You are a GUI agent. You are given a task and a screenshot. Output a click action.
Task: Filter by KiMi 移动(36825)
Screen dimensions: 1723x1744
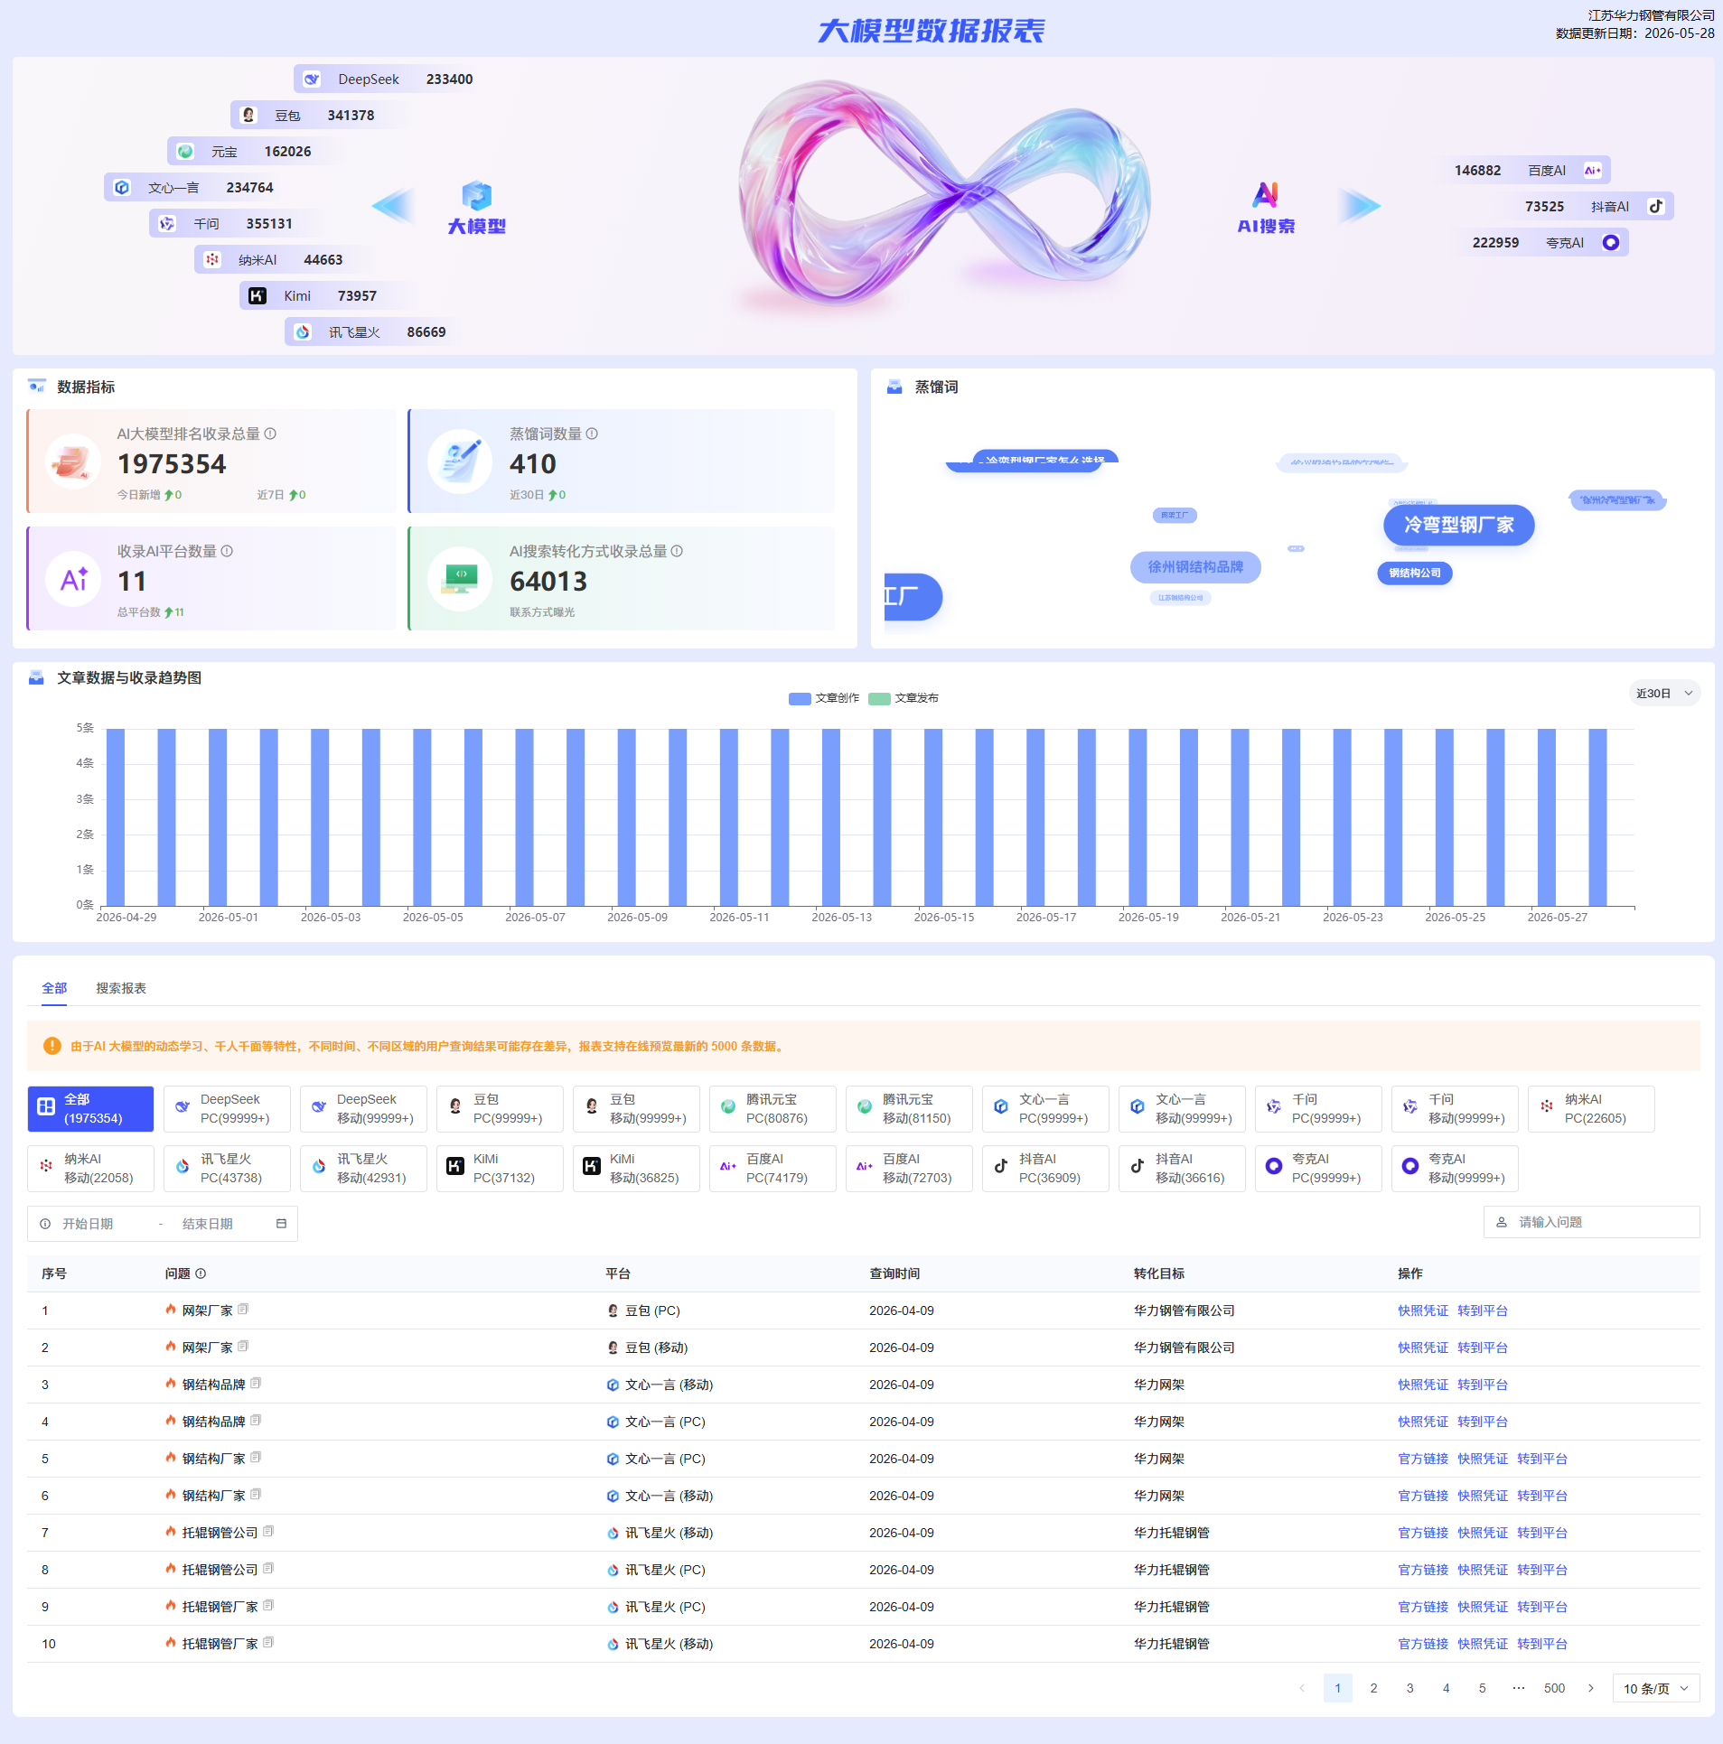636,1169
